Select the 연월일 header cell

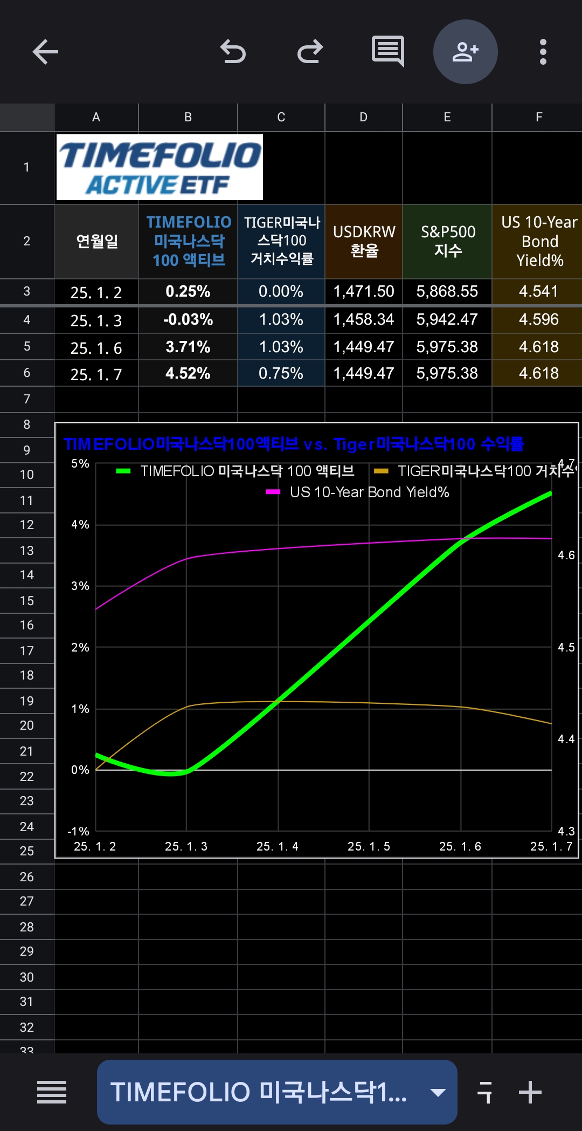coord(96,242)
